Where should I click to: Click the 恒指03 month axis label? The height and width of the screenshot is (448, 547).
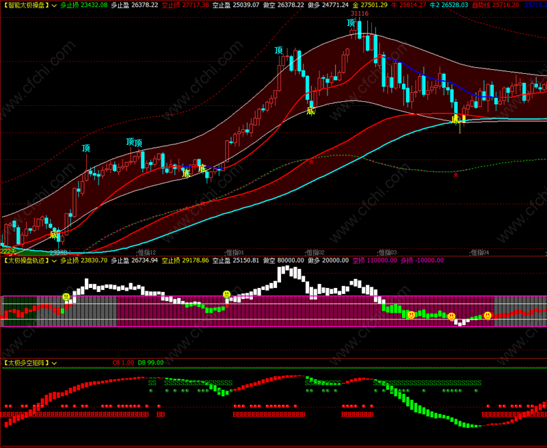tap(388, 252)
